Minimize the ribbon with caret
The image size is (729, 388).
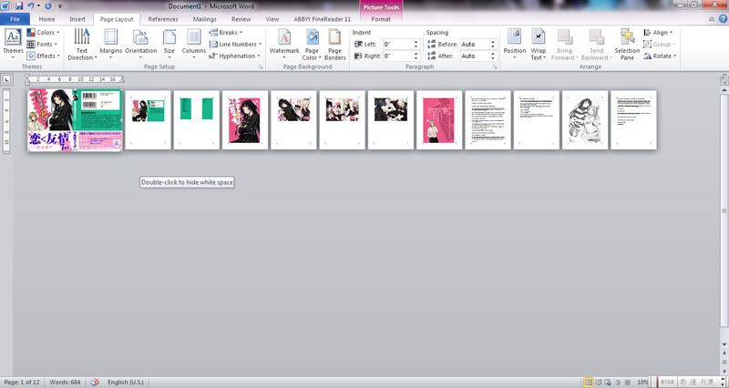pyautogui.click(x=712, y=19)
